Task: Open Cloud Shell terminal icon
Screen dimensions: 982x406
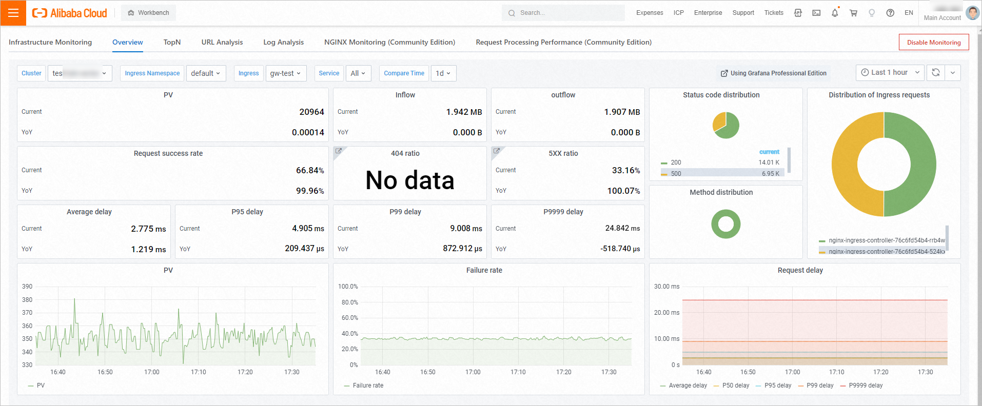Action: pos(816,13)
